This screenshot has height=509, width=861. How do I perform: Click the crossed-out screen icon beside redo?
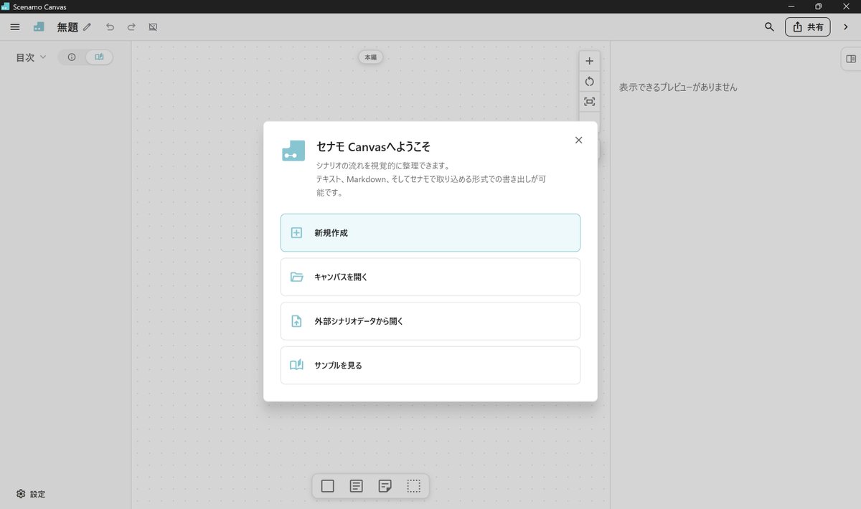click(x=153, y=27)
